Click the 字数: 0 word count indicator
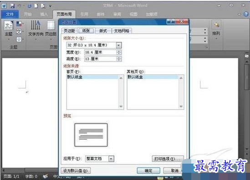This screenshot has height=180, width=250. point(31,176)
